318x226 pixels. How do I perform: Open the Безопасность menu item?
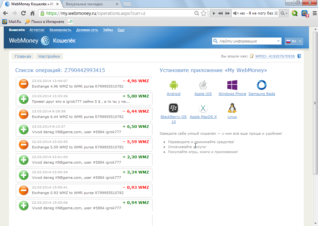pyautogui.click(x=61, y=30)
